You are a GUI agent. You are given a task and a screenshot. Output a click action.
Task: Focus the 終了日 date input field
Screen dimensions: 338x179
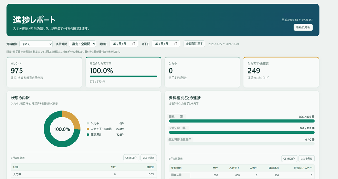pyautogui.click(x=166, y=44)
